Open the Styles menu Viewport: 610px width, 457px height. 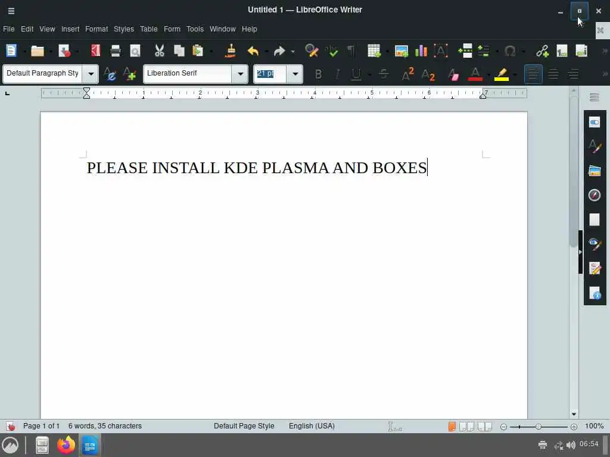click(x=124, y=29)
